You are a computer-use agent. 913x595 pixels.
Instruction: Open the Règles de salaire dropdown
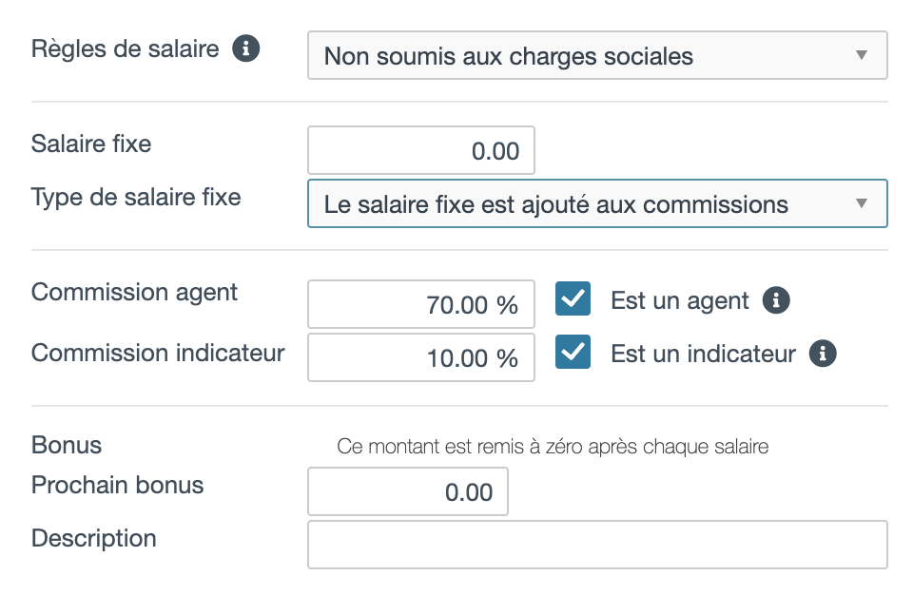point(597,55)
